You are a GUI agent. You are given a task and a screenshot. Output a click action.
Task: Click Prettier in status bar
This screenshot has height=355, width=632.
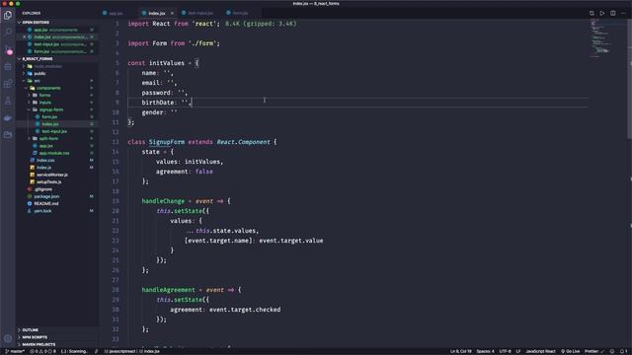coord(594,351)
